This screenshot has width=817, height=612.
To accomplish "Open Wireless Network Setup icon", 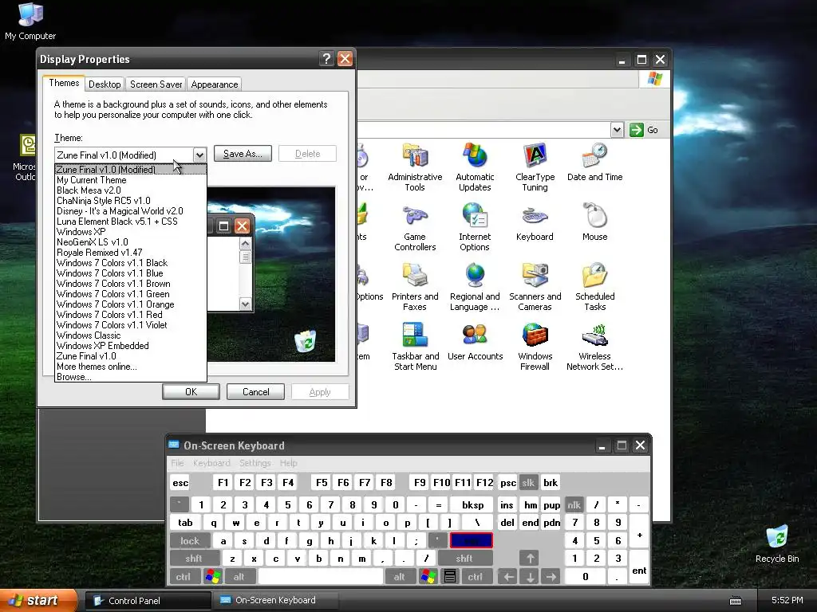I will (x=595, y=347).
